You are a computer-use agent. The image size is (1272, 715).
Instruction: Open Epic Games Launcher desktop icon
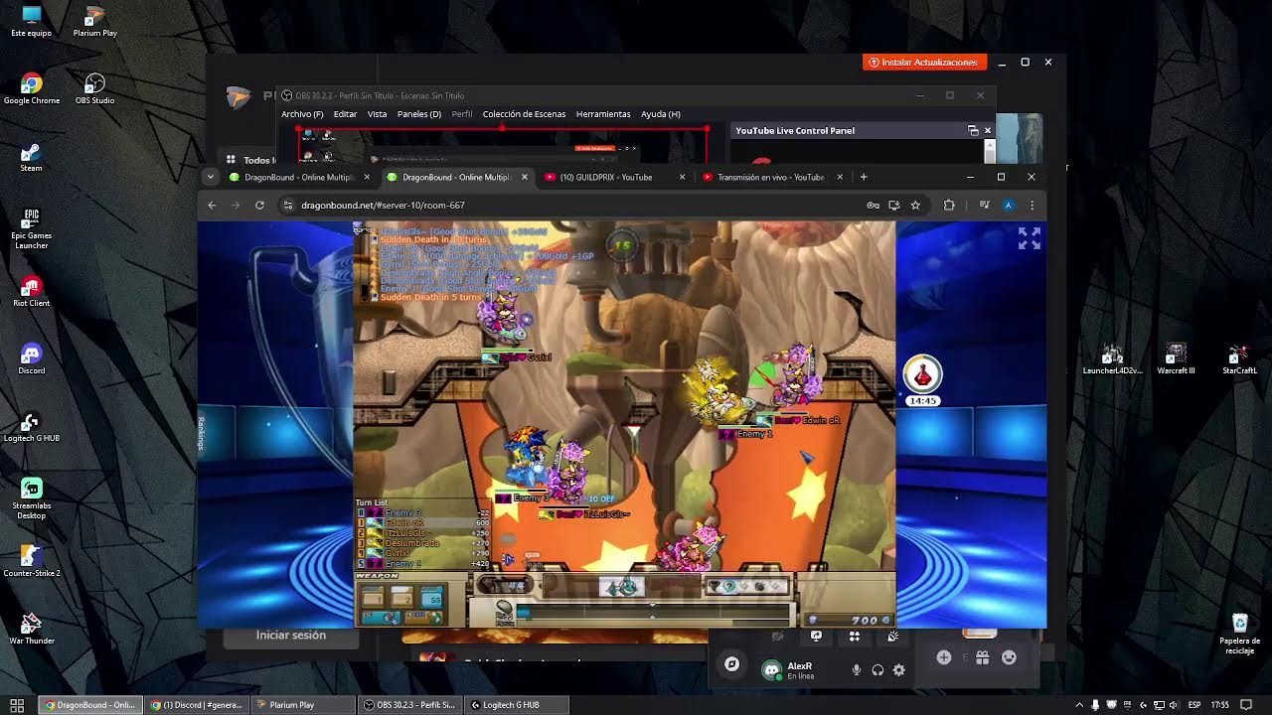32,228
